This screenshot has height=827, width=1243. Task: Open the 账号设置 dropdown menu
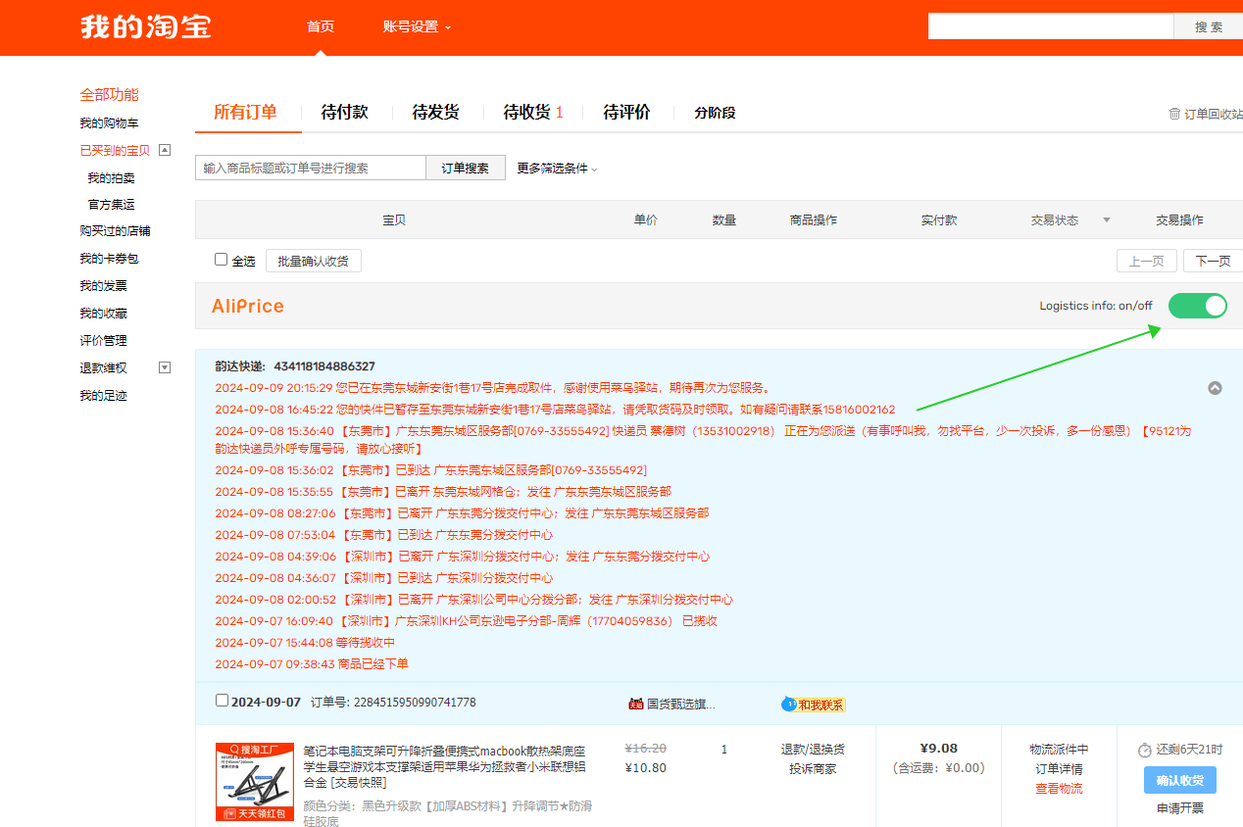(418, 27)
